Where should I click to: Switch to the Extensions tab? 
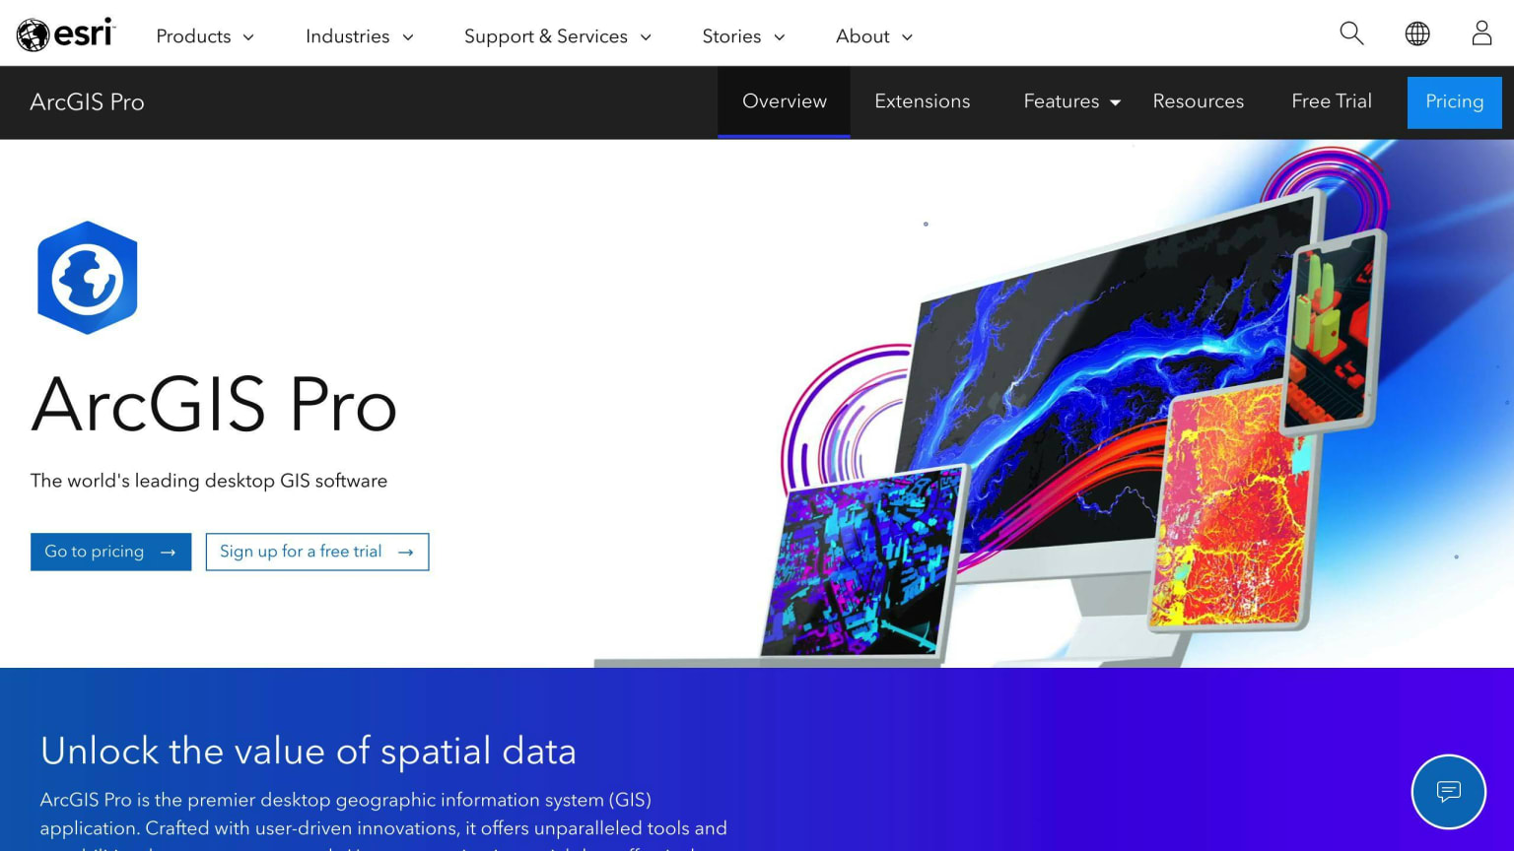pyautogui.click(x=923, y=101)
